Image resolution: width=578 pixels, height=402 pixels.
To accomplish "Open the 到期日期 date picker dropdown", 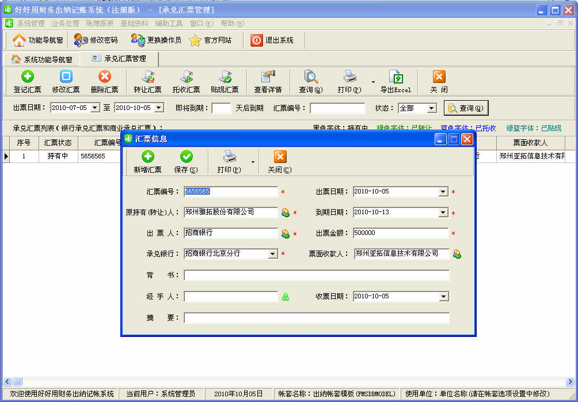I will coord(443,213).
